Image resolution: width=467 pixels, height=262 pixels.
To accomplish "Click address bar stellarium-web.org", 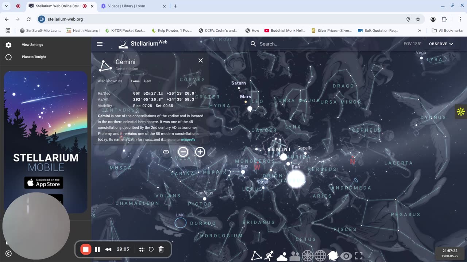I will 65,19.
